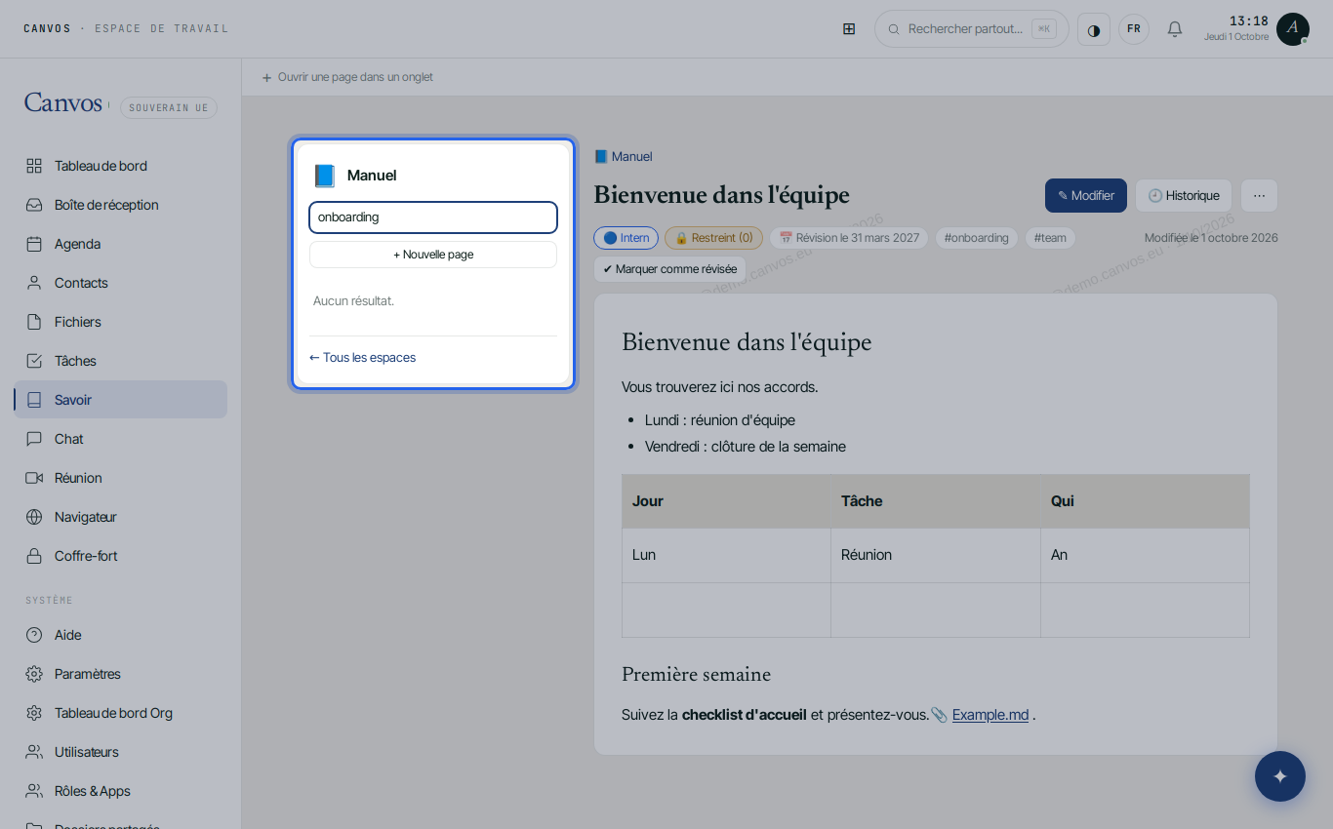Click the Chat bubble icon
The height and width of the screenshot is (829, 1333).
[x=34, y=439]
